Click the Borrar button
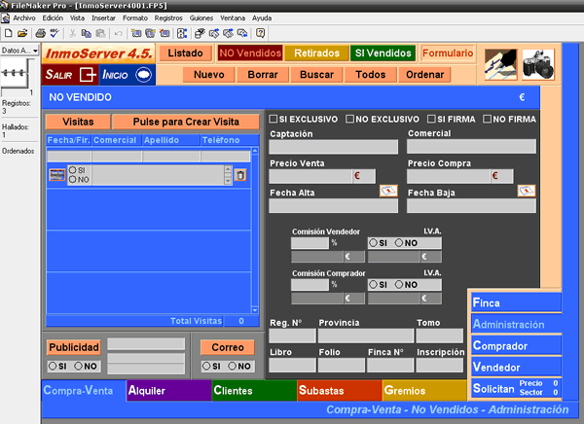This screenshot has height=424, width=584. point(263,75)
